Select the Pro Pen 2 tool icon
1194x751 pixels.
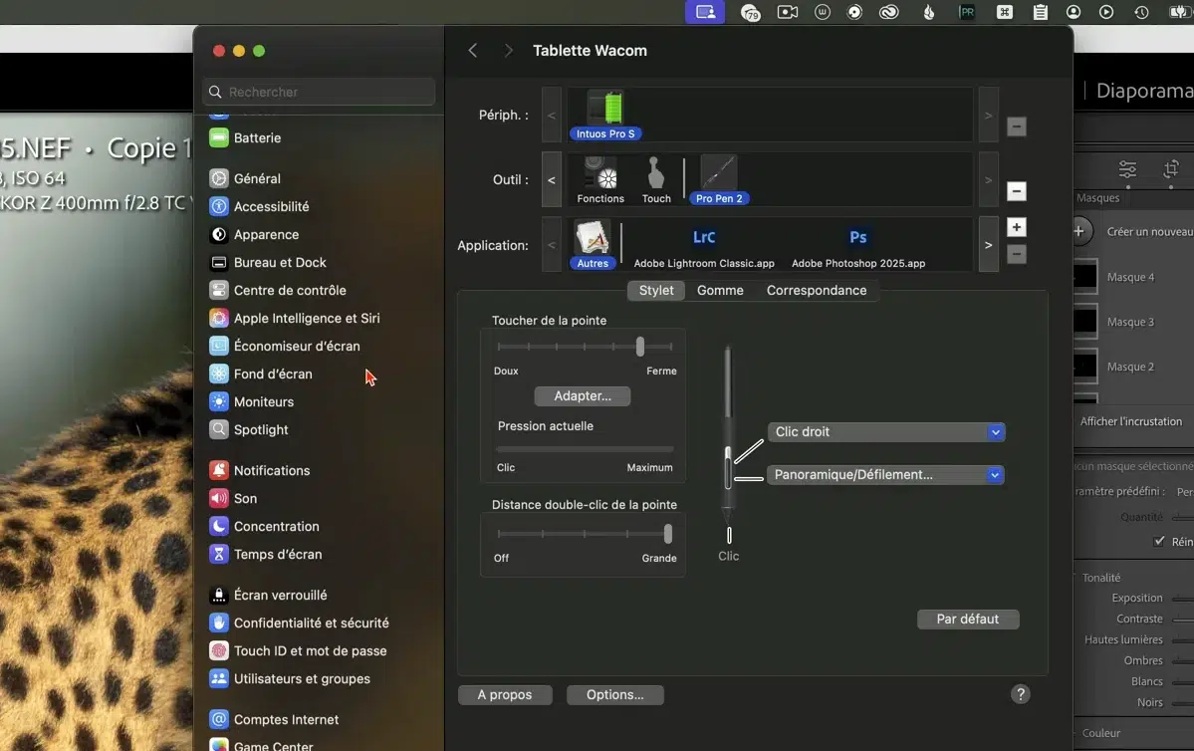click(719, 179)
